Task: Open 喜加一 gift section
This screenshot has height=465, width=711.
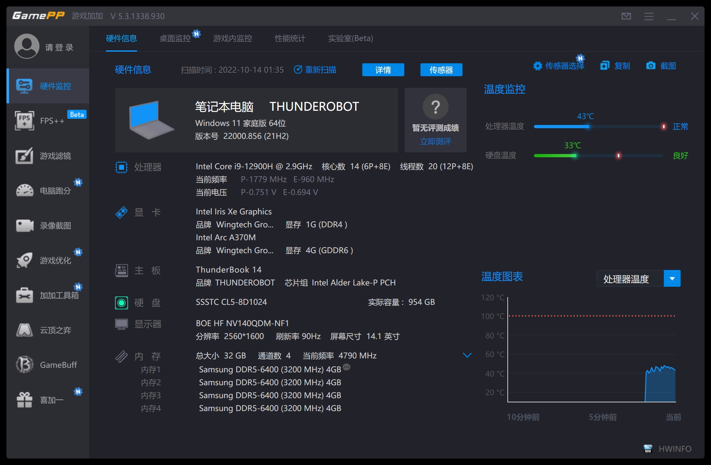Action: click(x=48, y=400)
